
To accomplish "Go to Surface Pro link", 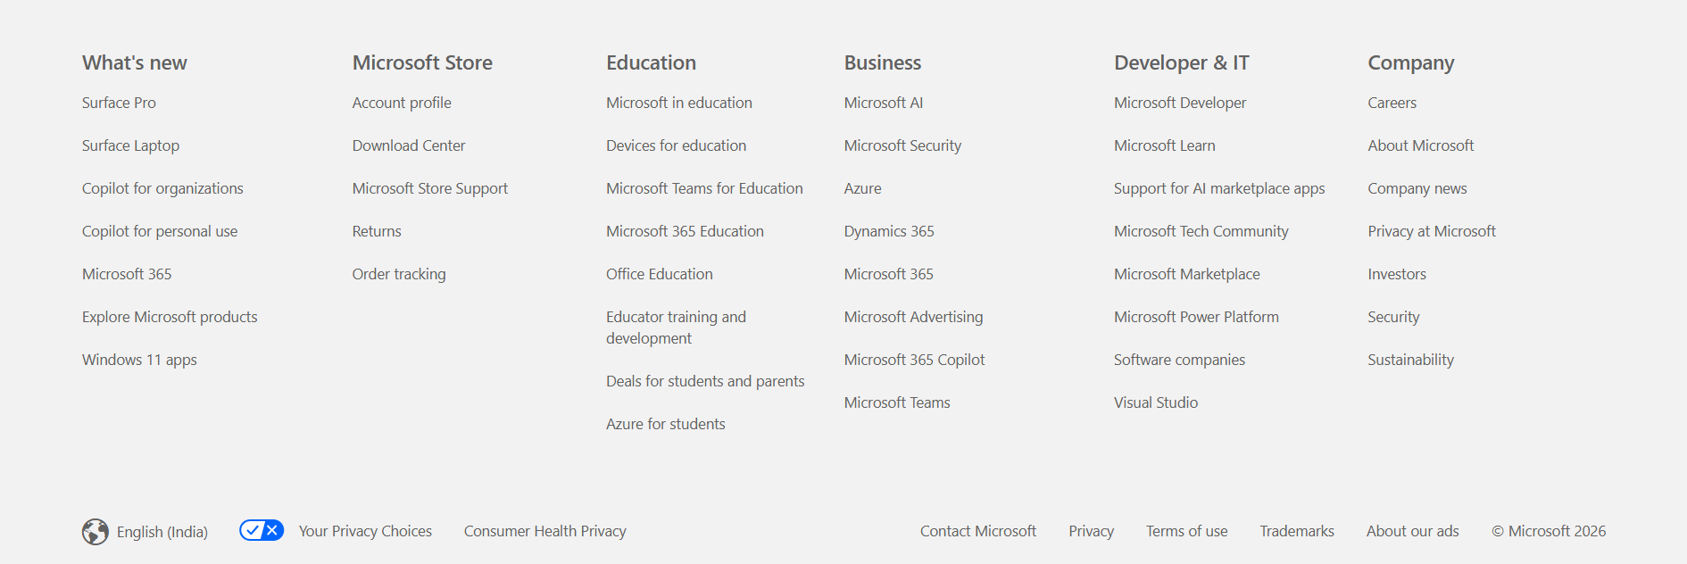I will (119, 103).
